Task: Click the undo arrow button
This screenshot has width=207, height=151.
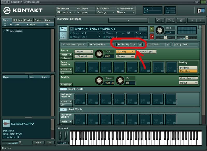Action: tap(159, 21)
